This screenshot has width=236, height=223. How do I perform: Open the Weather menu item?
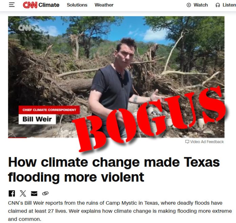point(104,5)
